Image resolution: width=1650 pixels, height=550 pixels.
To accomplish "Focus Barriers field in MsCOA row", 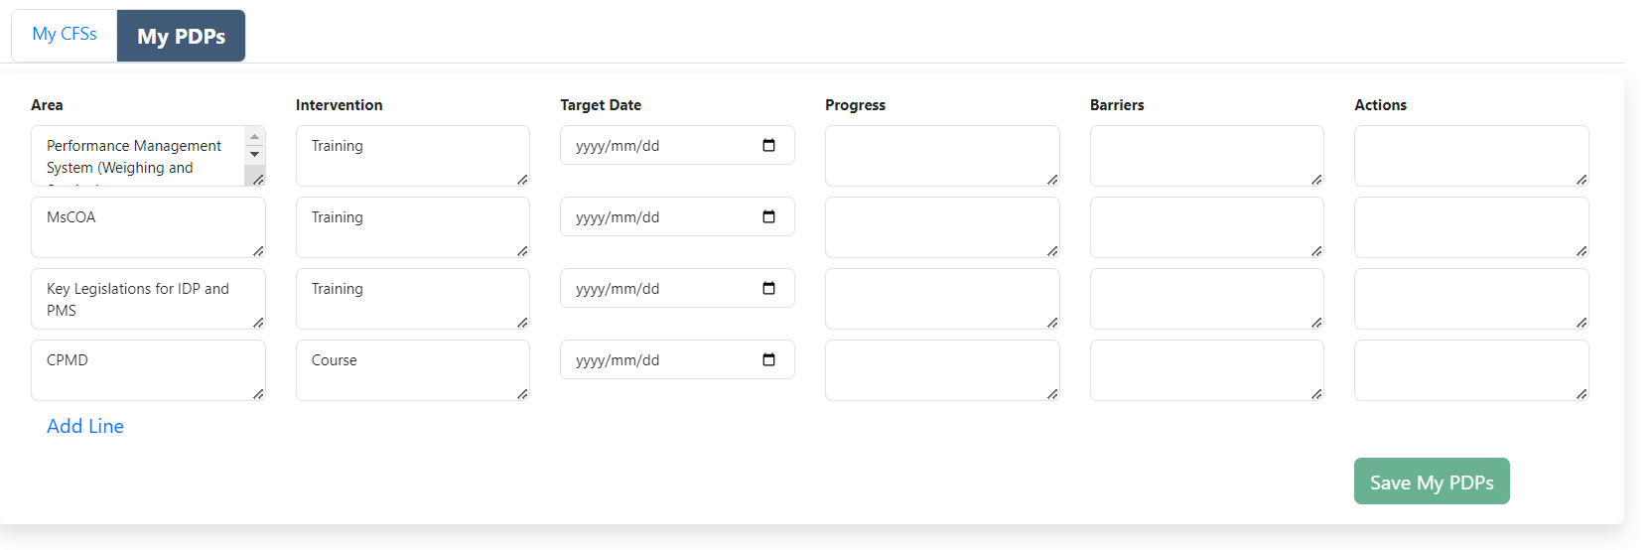I will coord(1206,227).
